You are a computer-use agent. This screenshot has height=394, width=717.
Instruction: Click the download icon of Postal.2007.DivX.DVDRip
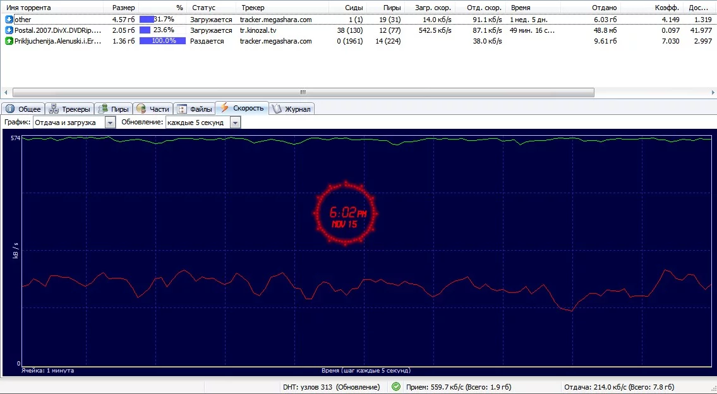(x=9, y=30)
